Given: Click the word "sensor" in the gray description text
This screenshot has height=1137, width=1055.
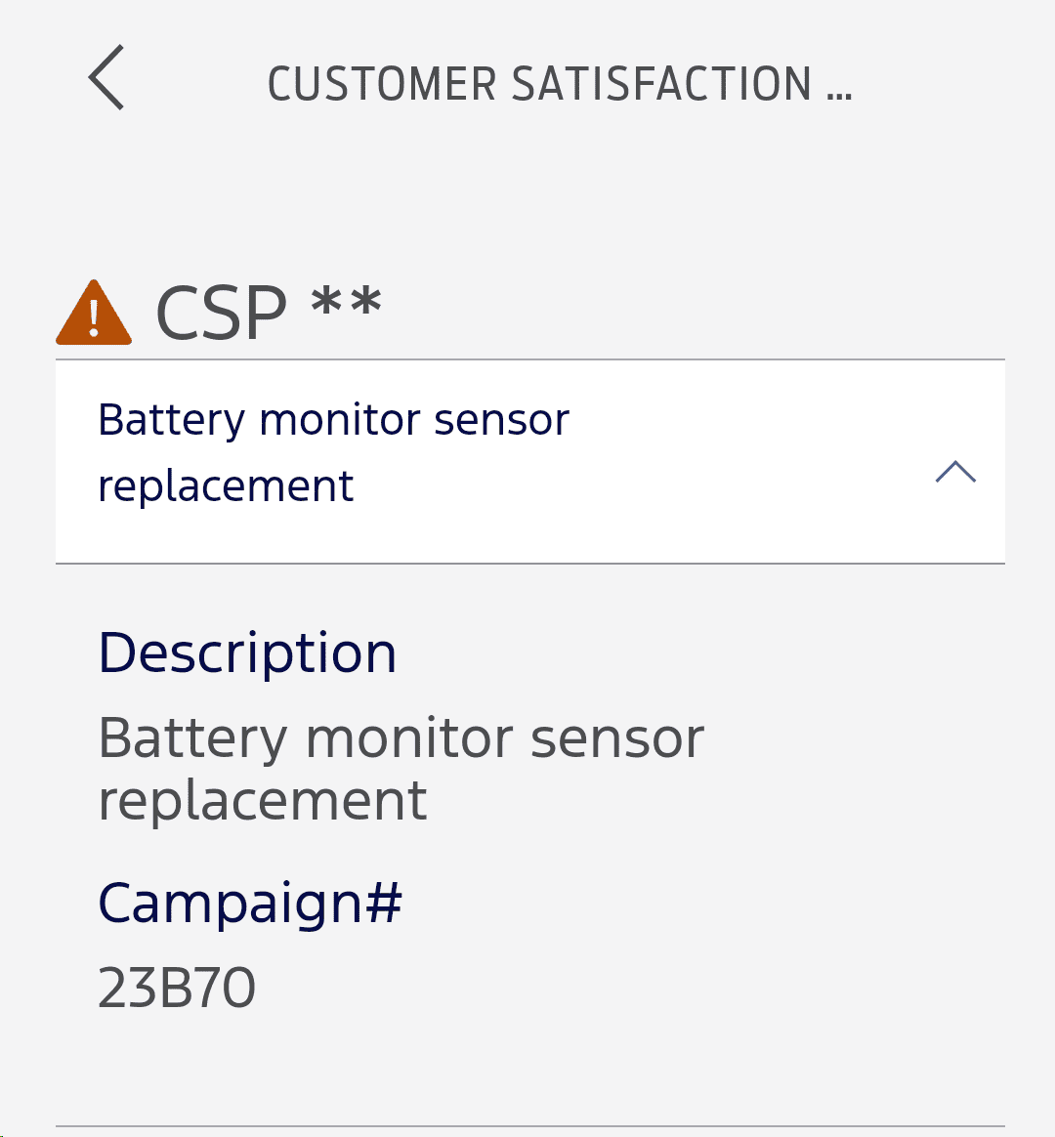Looking at the screenshot, I should 616,738.
